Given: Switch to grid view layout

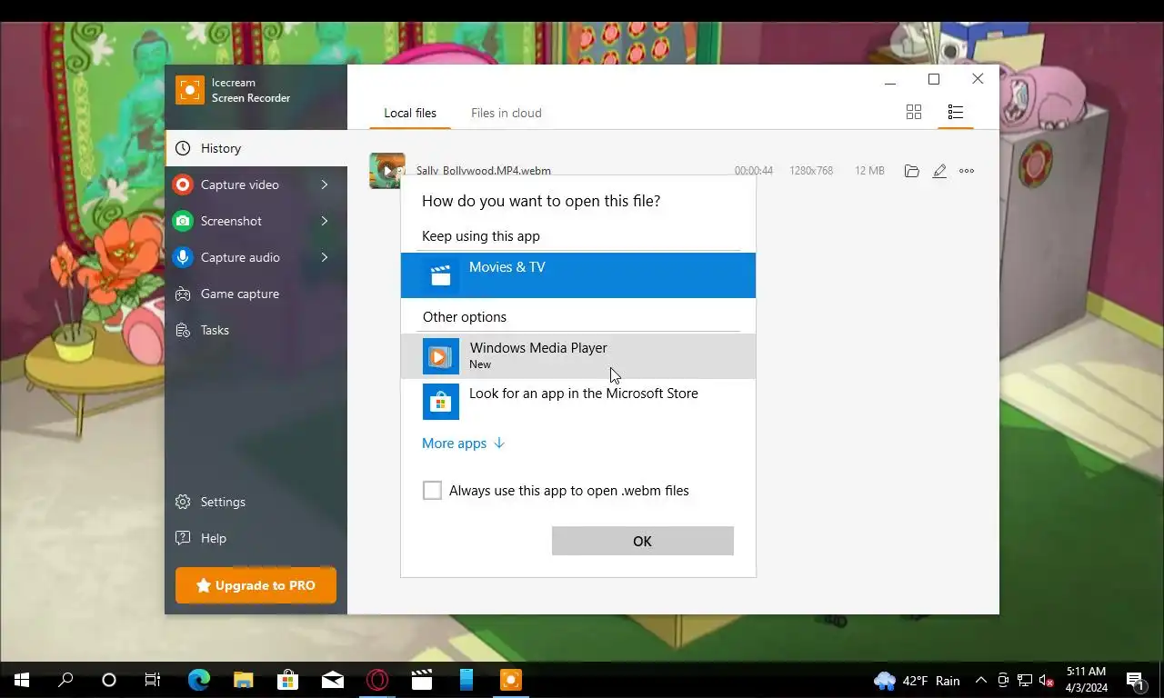Looking at the screenshot, I should (x=914, y=112).
